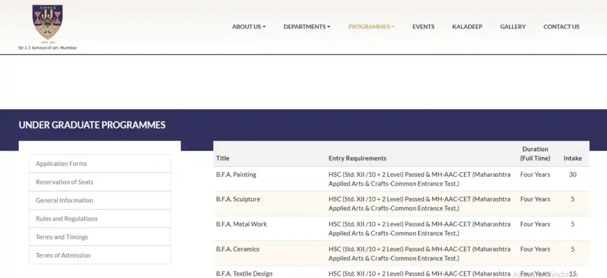The height and width of the screenshot is (278, 607).
Task: Open Terms of Admission sidebar link
Action: [63, 255]
